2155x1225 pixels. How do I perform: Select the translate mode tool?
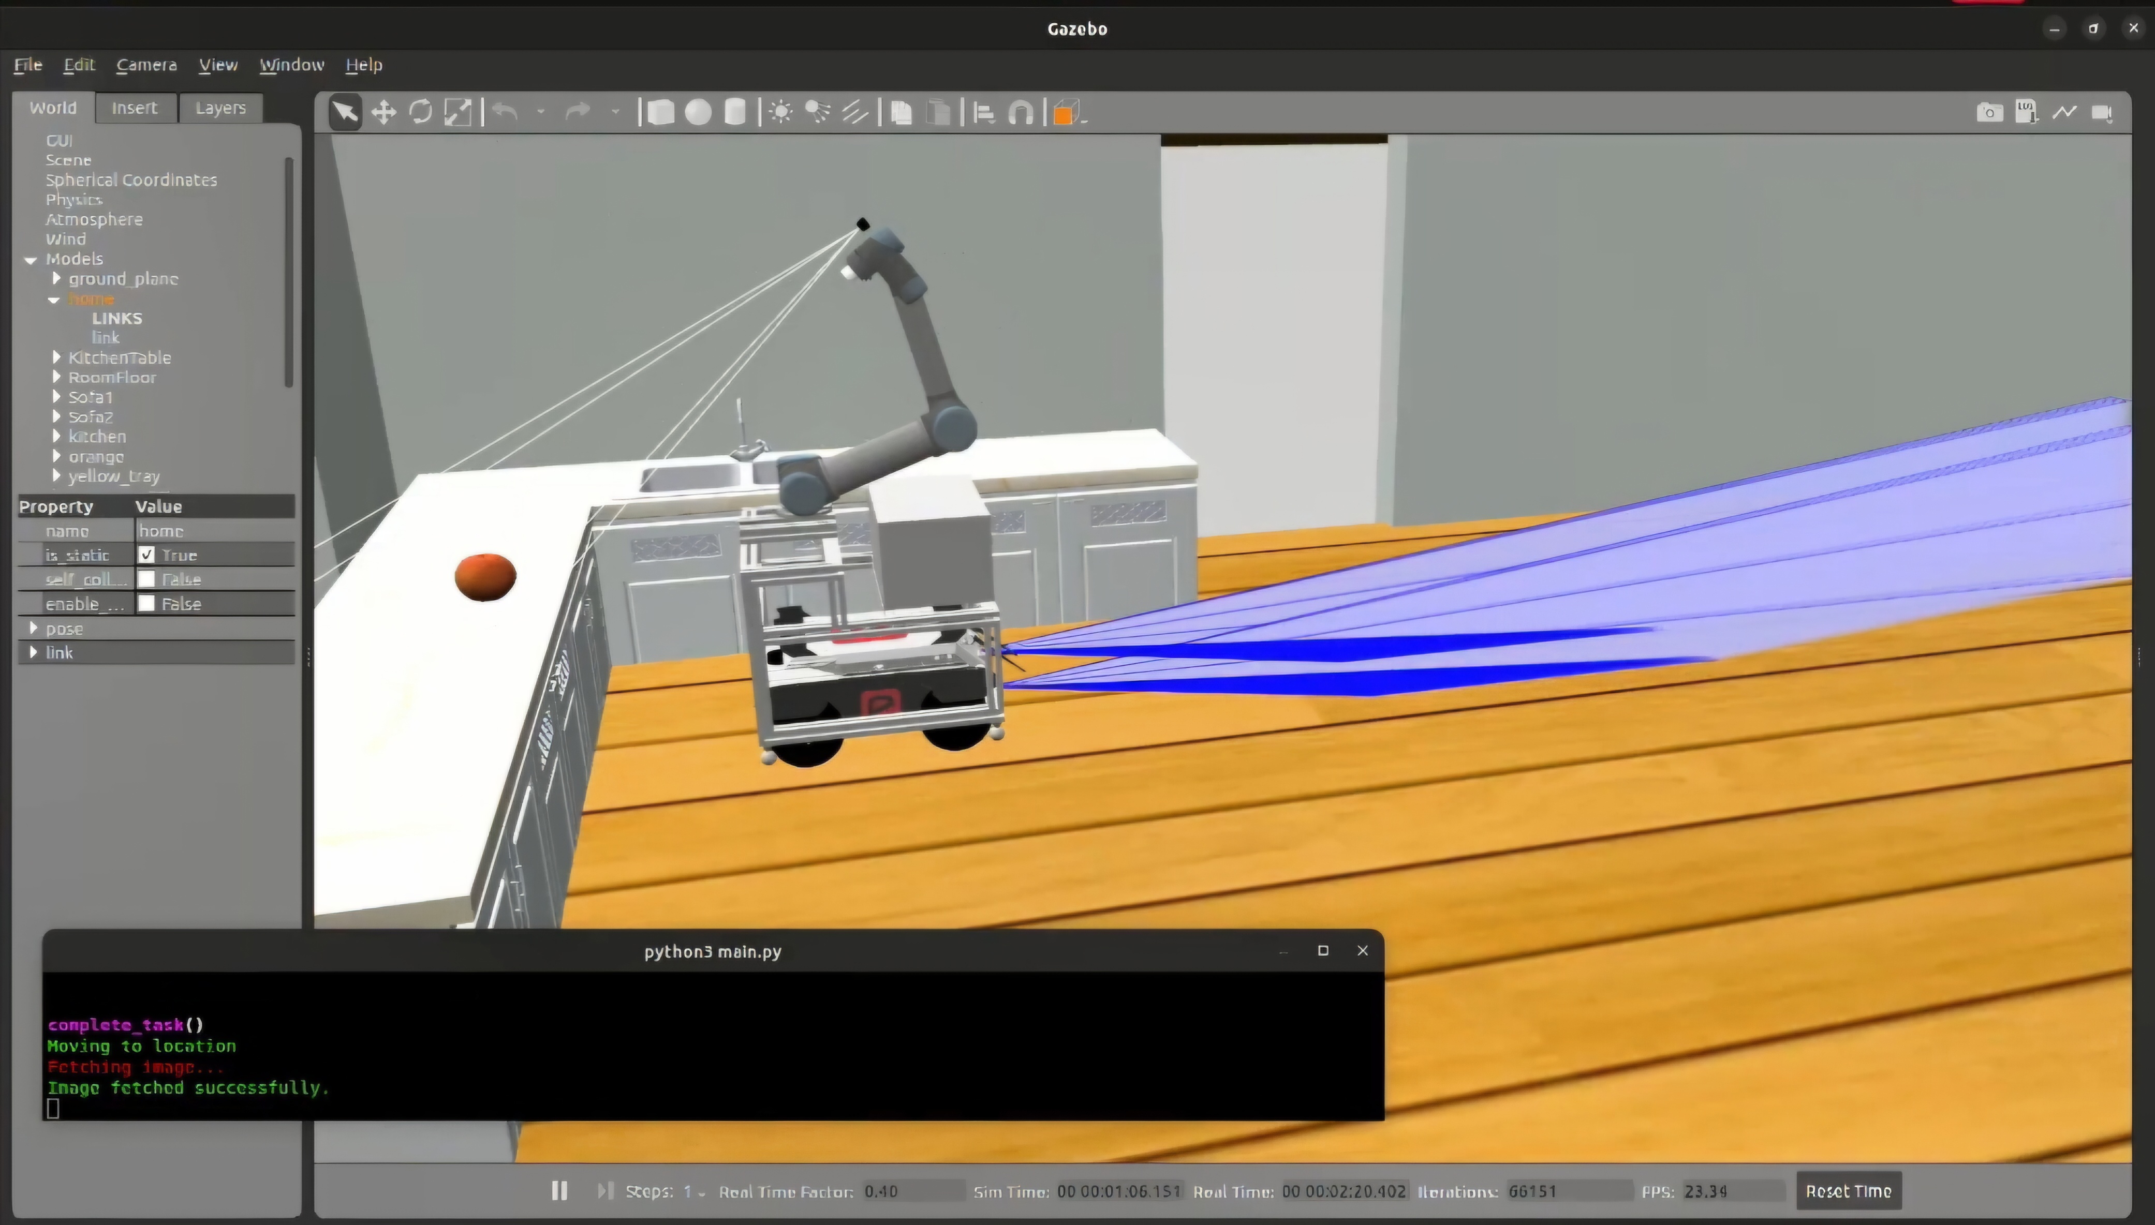tap(383, 113)
